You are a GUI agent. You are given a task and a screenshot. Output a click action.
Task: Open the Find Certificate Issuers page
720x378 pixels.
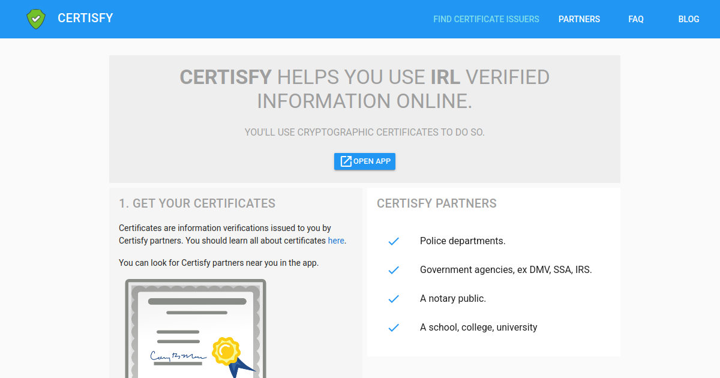click(x=486, y=19)
